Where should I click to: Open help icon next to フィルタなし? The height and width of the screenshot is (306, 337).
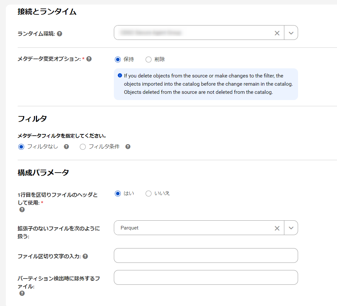point(66,147)
